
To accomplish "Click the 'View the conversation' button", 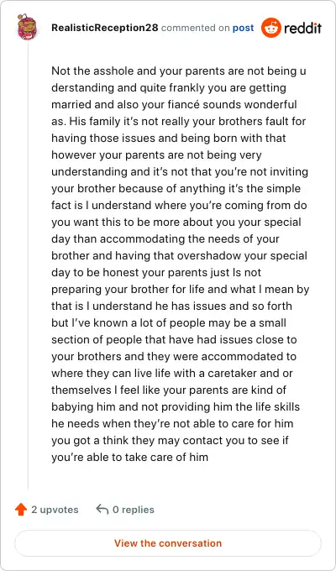I will pos(168,543).
